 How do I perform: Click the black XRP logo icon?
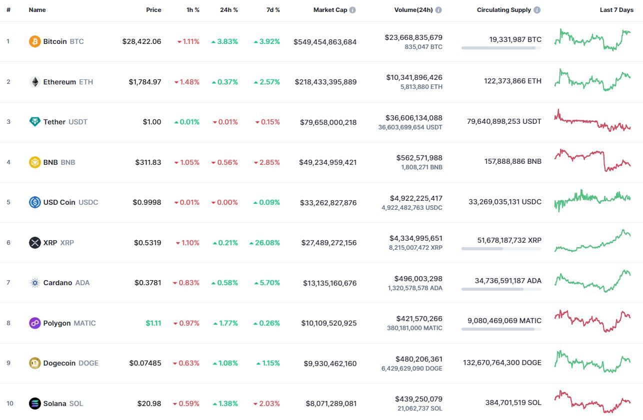[34, 243]
